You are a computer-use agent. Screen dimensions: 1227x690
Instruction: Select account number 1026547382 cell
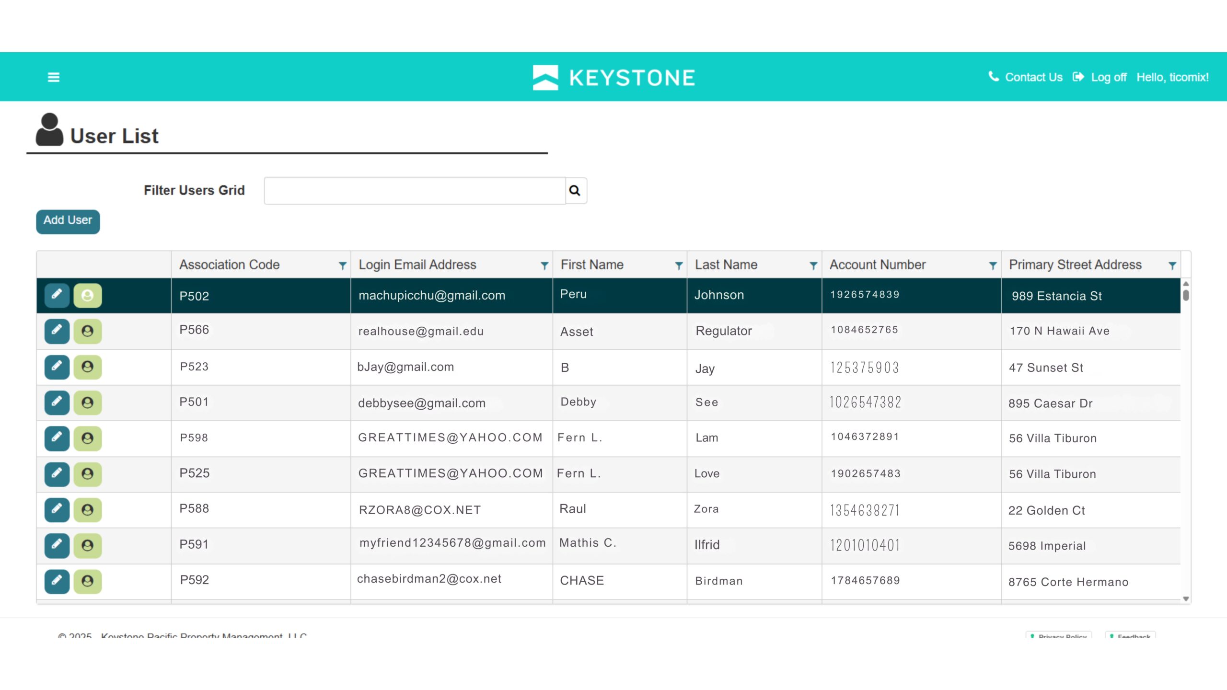[x=911, y=402]
